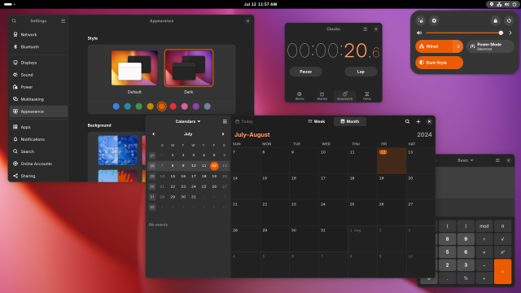The image size is (521, 293).
Task: Select the purple accent color
Action: pos(196,107)
